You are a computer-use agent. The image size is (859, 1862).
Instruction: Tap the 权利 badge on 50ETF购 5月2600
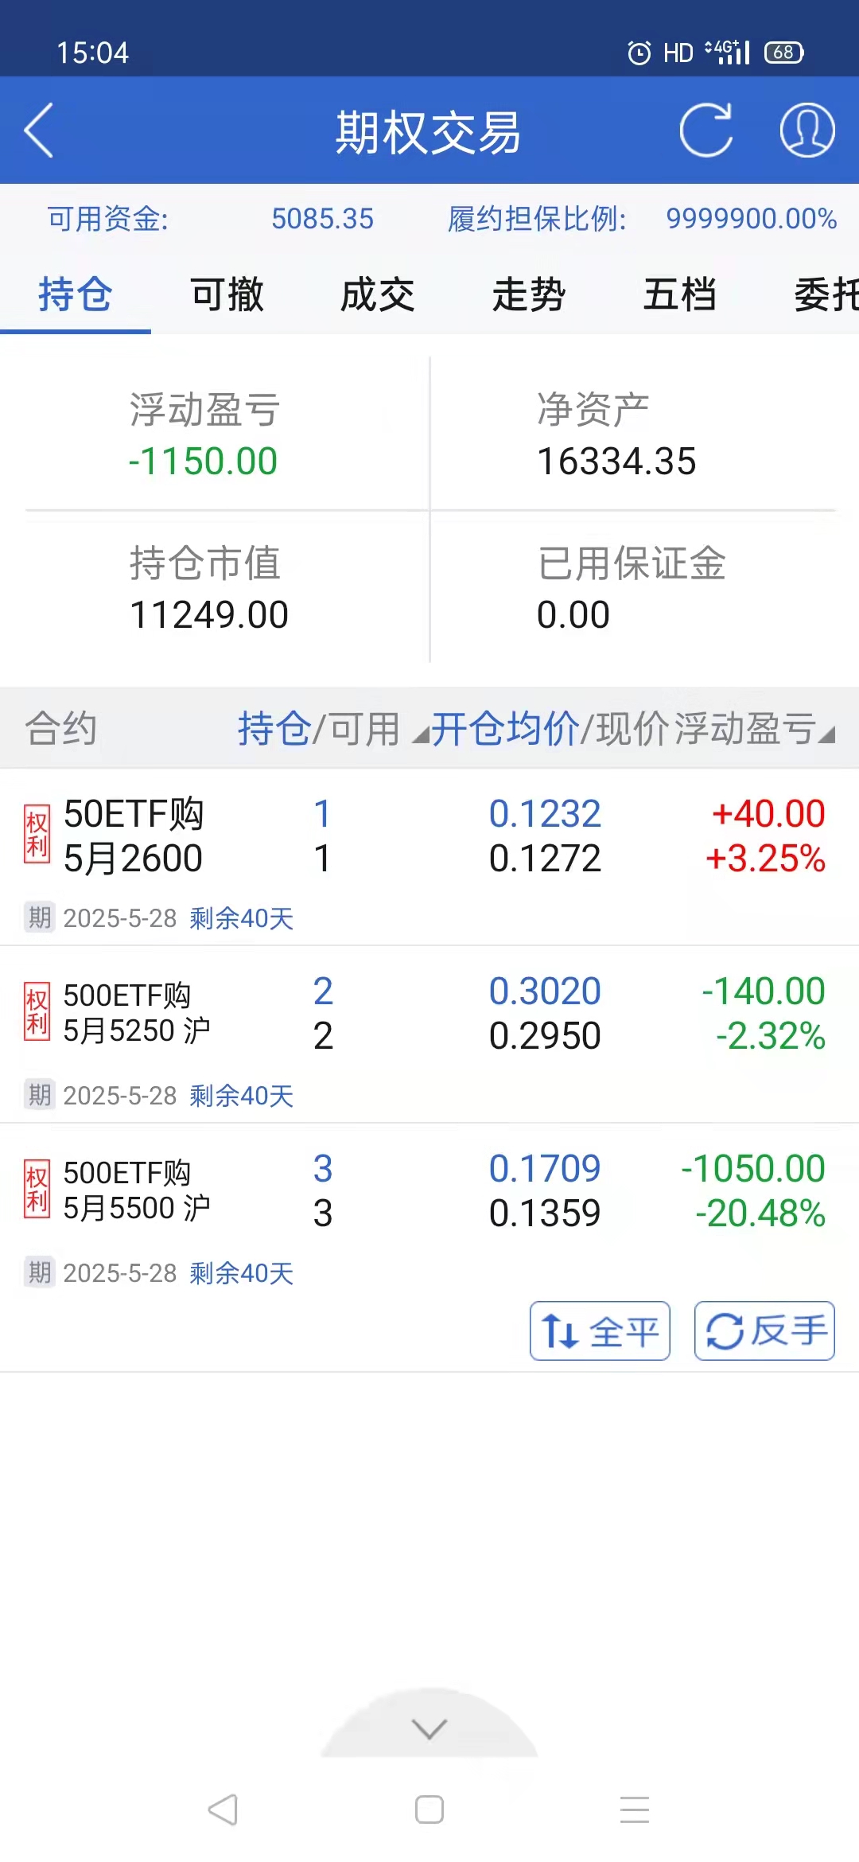pyautogui.click(x=37, y=835)
